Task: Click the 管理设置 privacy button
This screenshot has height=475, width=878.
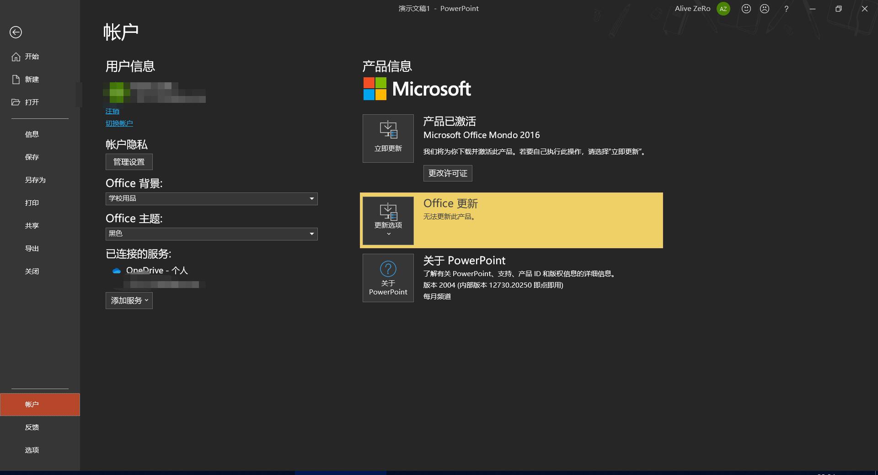Action: click(129, 162)
